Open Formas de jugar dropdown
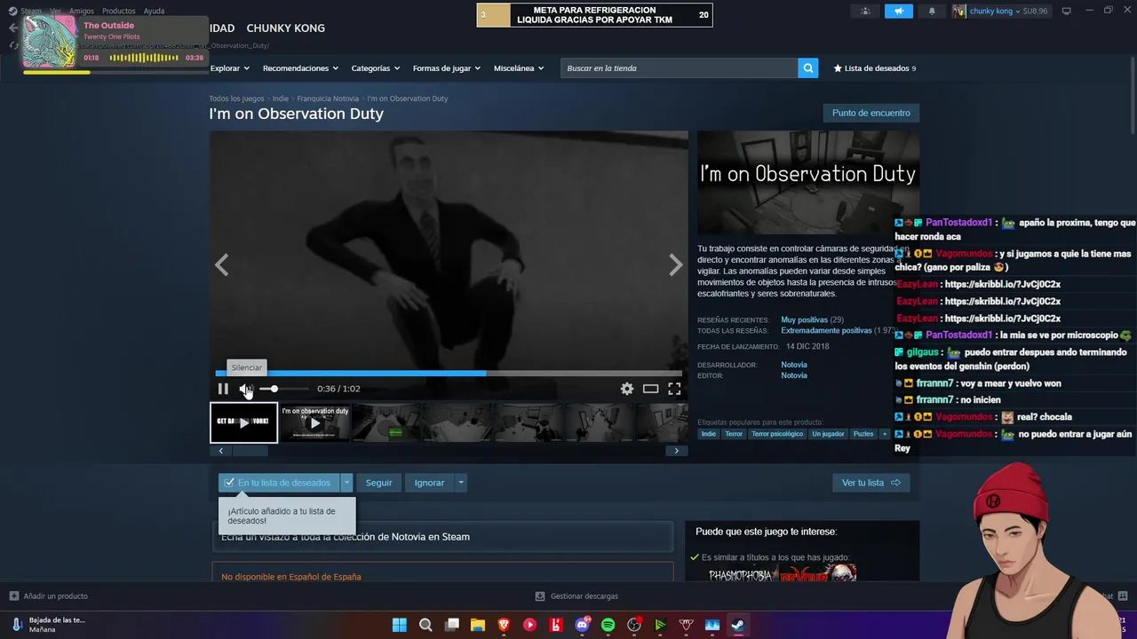The width and height of the screenshot is (1137, 639). pyautogui.click(x=447, y=68)
